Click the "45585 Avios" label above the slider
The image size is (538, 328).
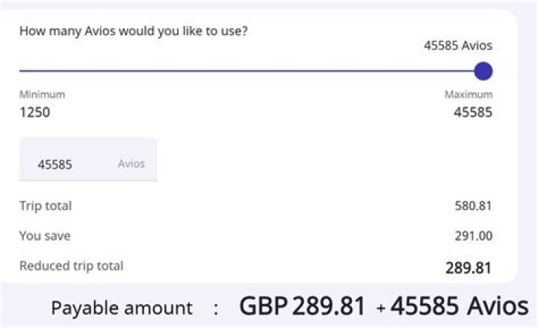click(x=458, y=46)
